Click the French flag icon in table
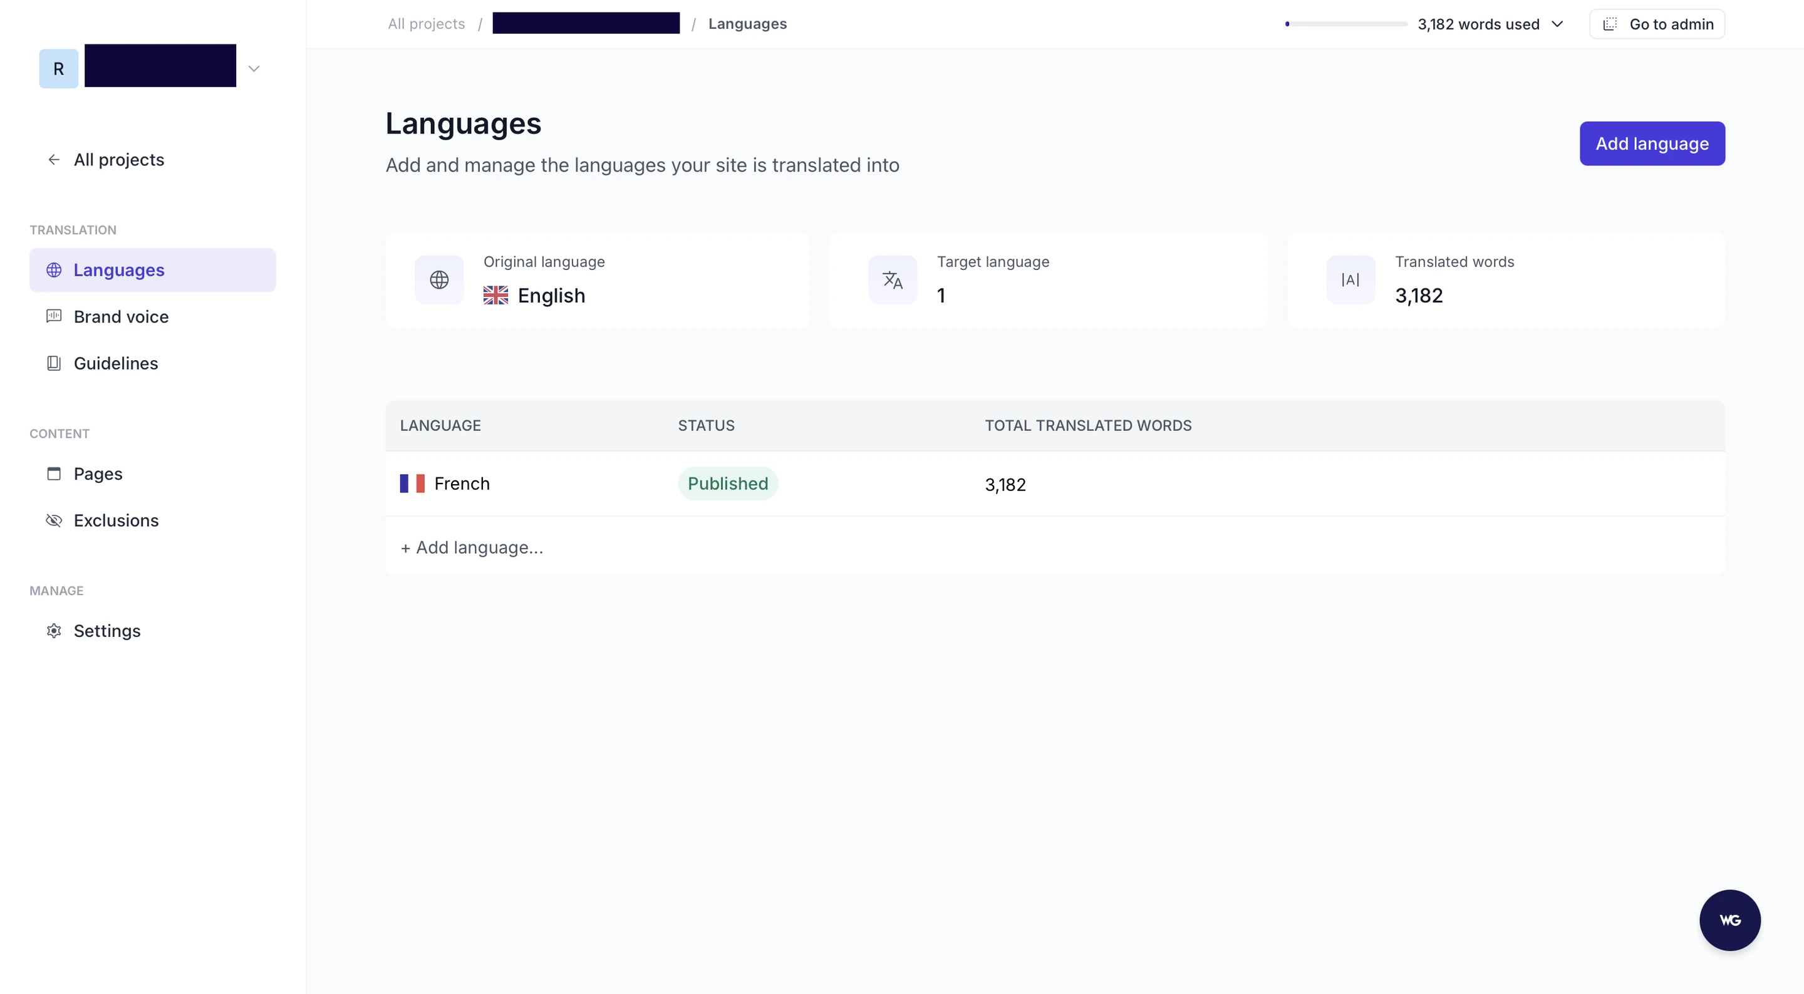1804x994 pixels. (x=413, y=484)
